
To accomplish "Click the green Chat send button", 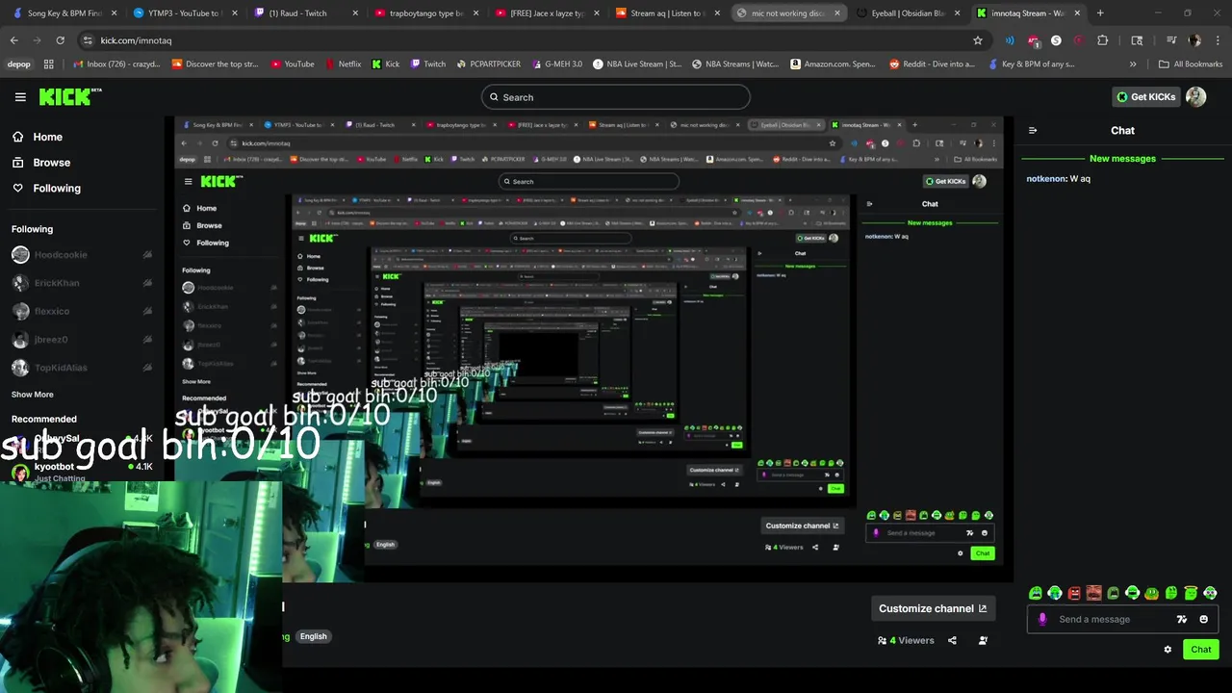I will pos(1200,650).
